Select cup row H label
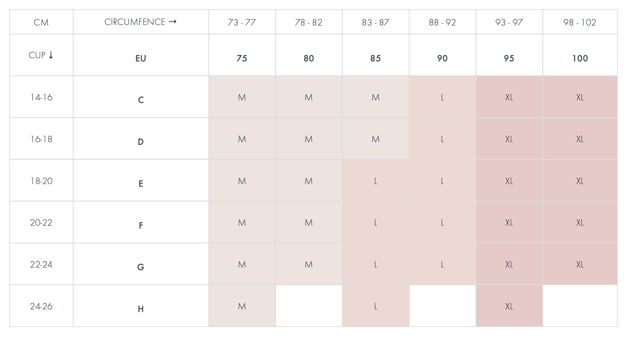The image size is (625, 337). (x=141, y=309)
